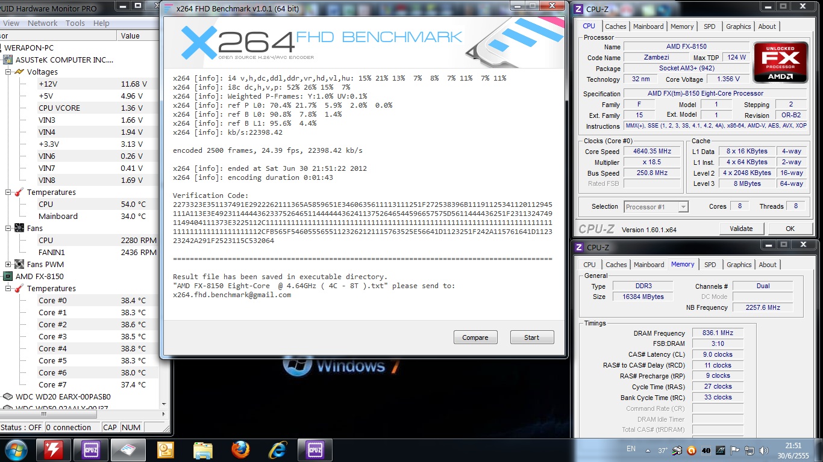Click the 37° temperature tray icon

[663, 450]
